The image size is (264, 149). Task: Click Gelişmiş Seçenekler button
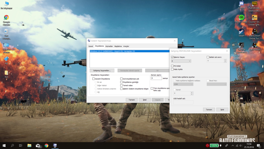102,71
